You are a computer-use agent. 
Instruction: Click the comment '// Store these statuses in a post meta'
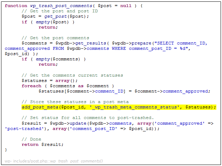[x=75, y=102]
